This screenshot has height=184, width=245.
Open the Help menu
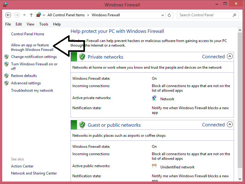[x=57, y=24]
